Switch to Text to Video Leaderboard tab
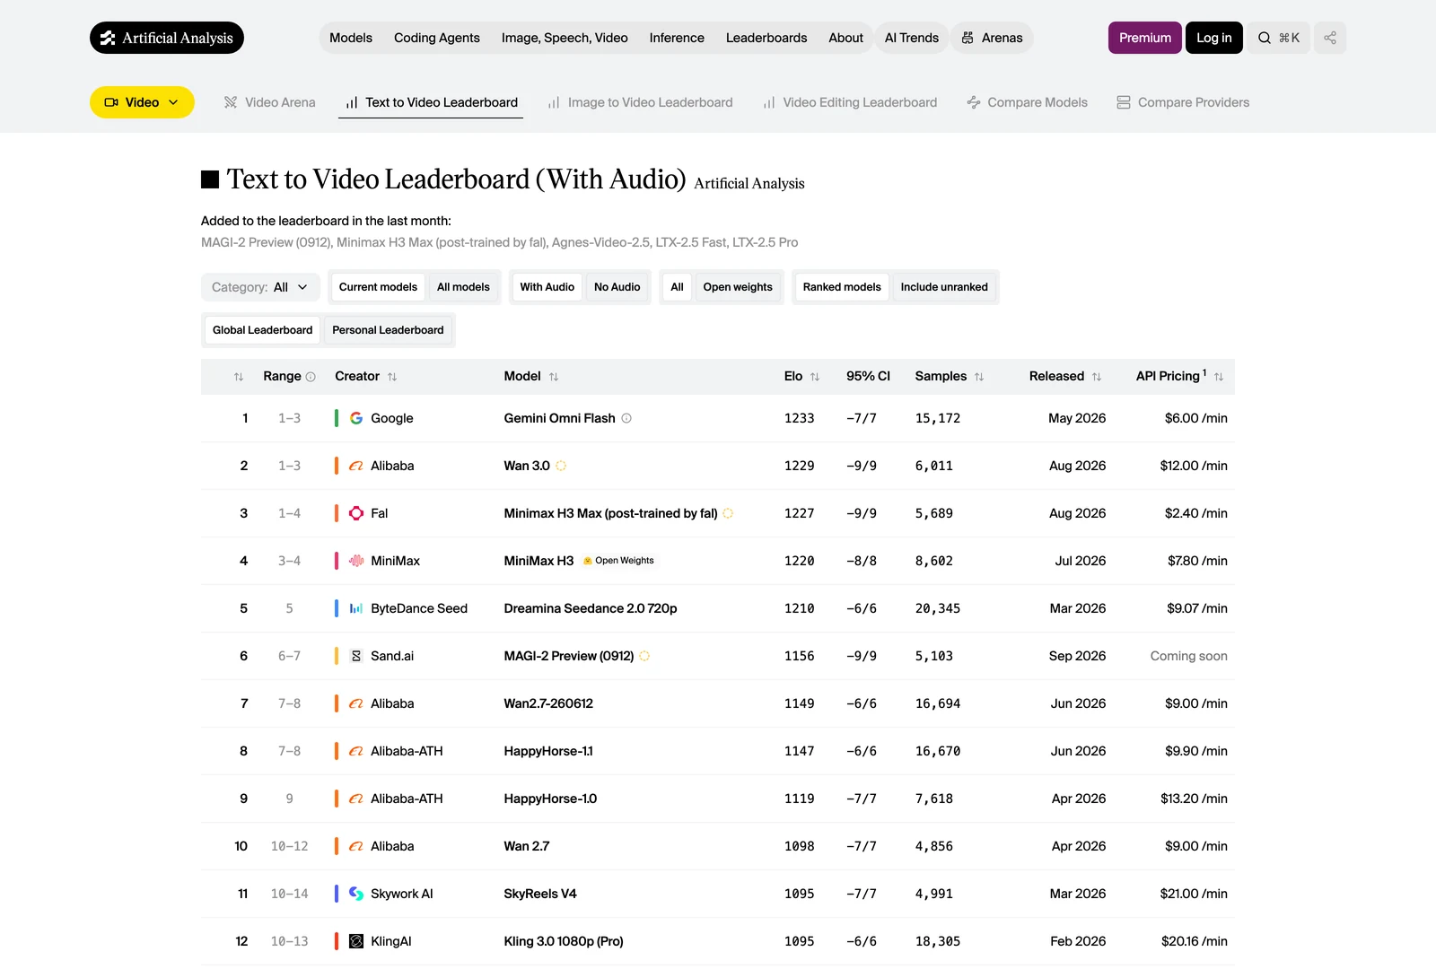 (x=431, y=102)
